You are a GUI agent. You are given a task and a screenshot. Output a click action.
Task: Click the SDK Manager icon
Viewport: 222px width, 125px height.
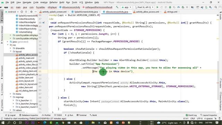point(211,7)
